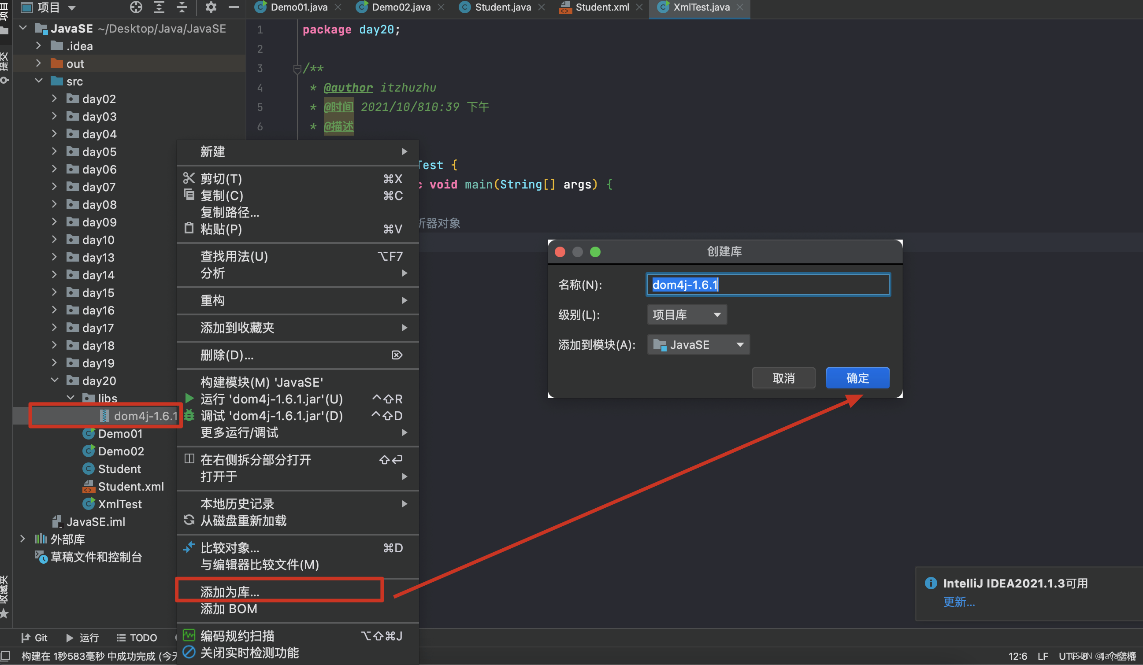
Task: Click the Run tool window button
Action: point(82,637)
